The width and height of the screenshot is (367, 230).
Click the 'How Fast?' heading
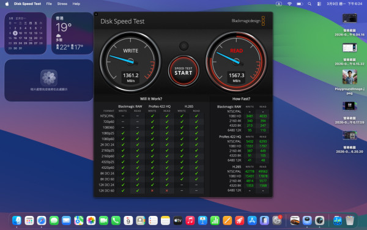(241, 98)
